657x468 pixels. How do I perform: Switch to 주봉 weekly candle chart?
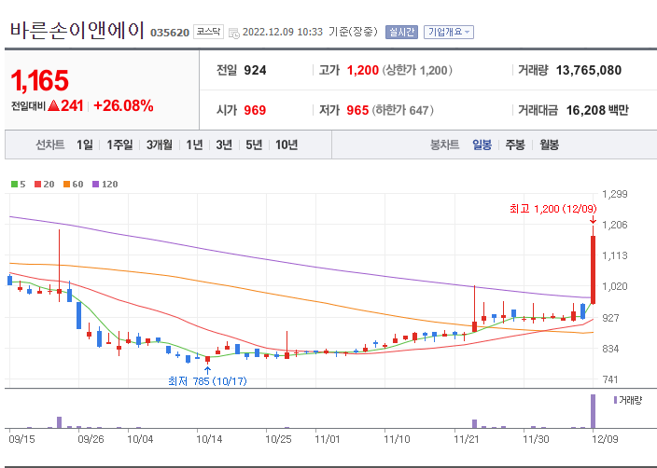click(x=515, y=145)
